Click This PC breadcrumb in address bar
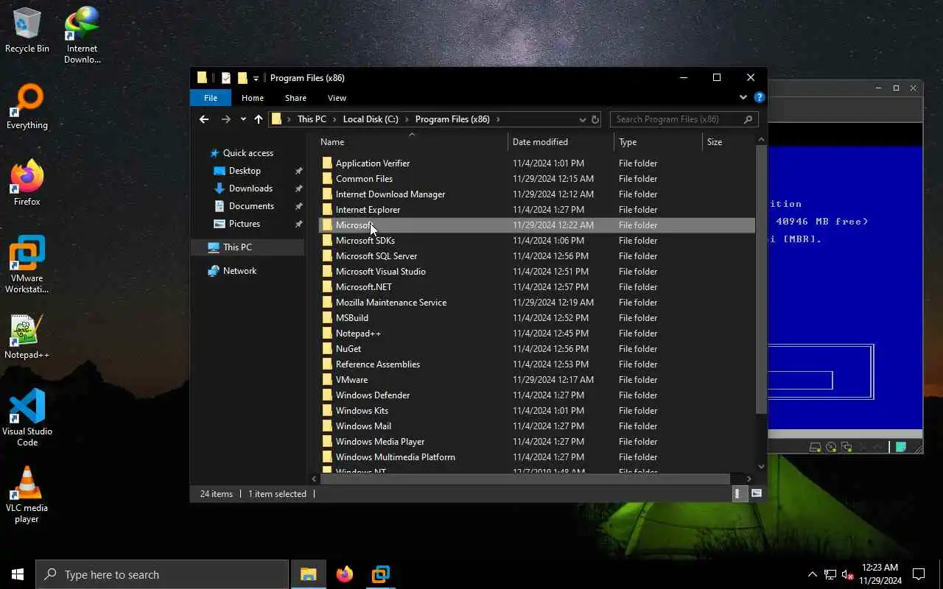The width and height of the screenshot is (943, 589). pos(312,119)
